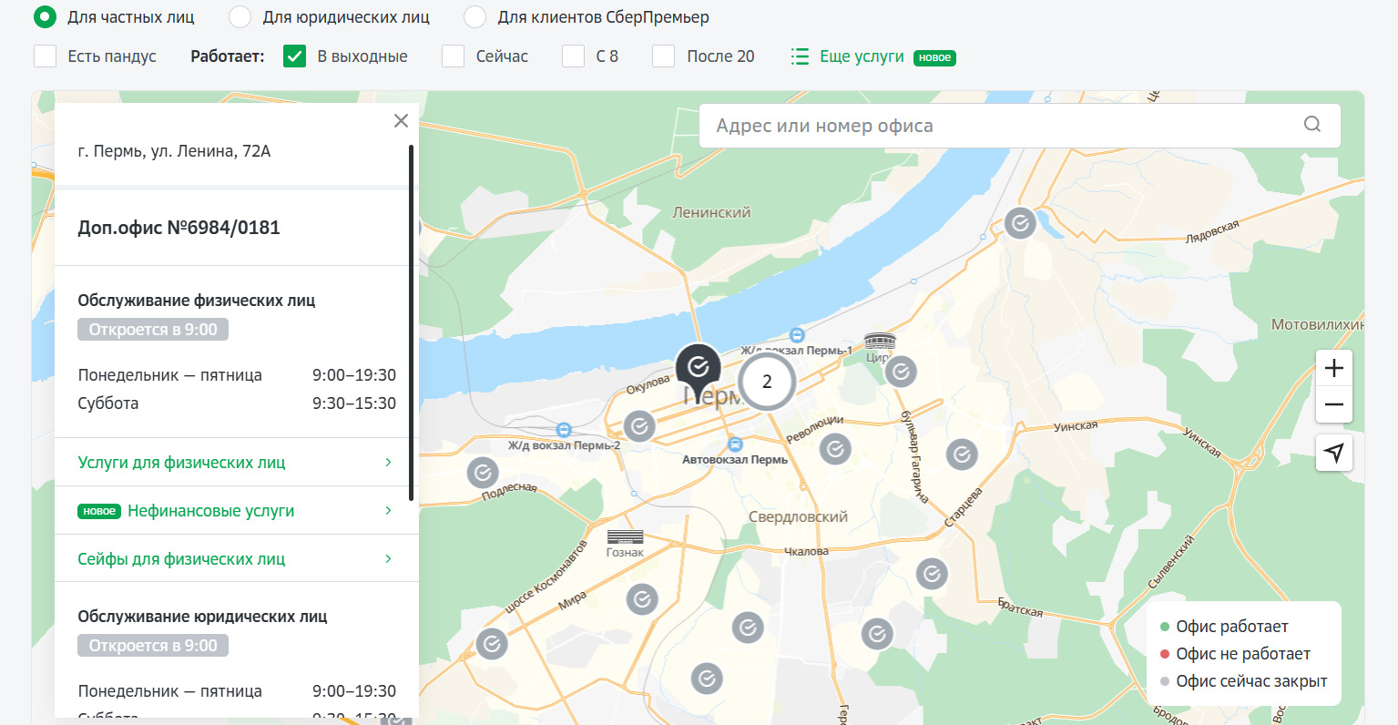The image size is (1398, 725).
Task: Close the office details panel
Action: coord(401,121)
